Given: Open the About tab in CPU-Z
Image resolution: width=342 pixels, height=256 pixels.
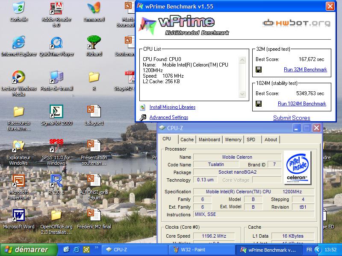Looking at the screenshot, I should coord(271,140).
